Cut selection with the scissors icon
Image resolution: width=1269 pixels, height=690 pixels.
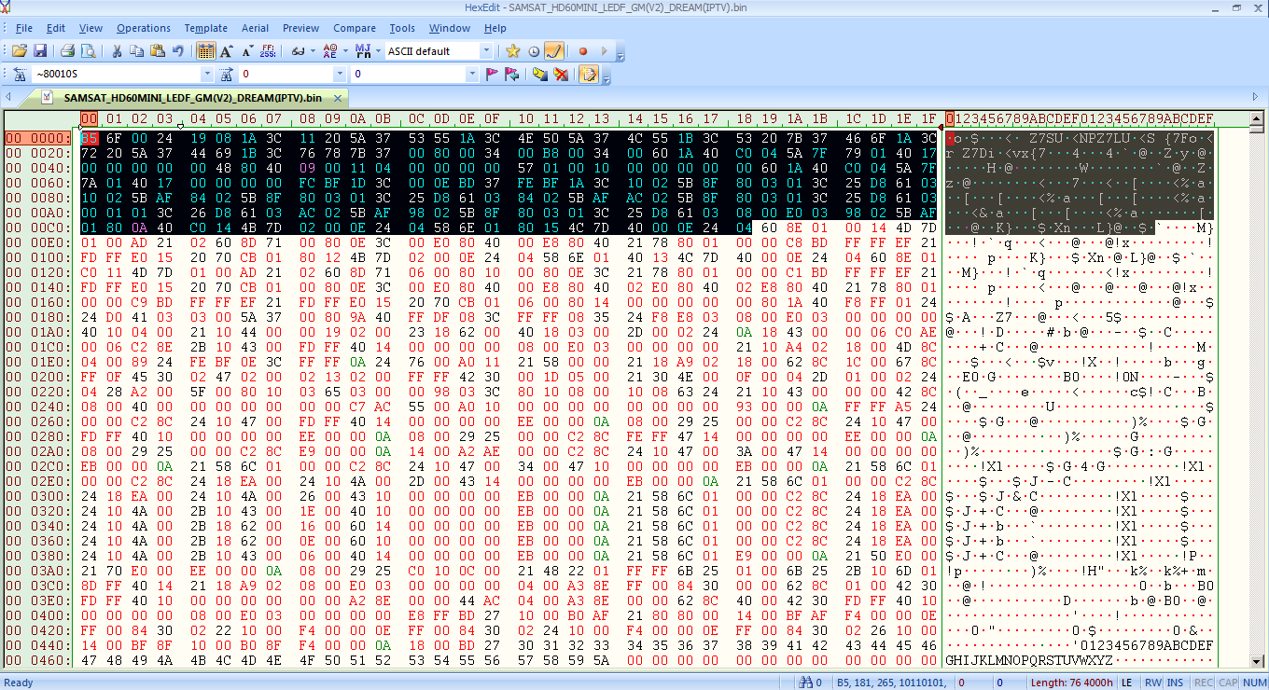click(x=118, y=51)
